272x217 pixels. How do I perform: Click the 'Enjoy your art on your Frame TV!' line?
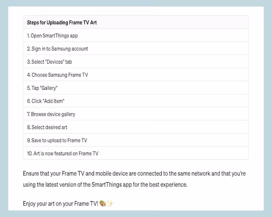pos(61,204)
